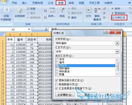Click 分类汇总 subtotal button in ribbon

point(119,18)
